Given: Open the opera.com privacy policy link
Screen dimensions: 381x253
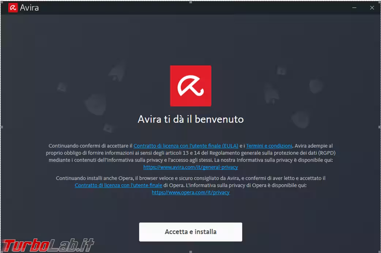Looking at the screenshot, I should [x=190, y=192].
